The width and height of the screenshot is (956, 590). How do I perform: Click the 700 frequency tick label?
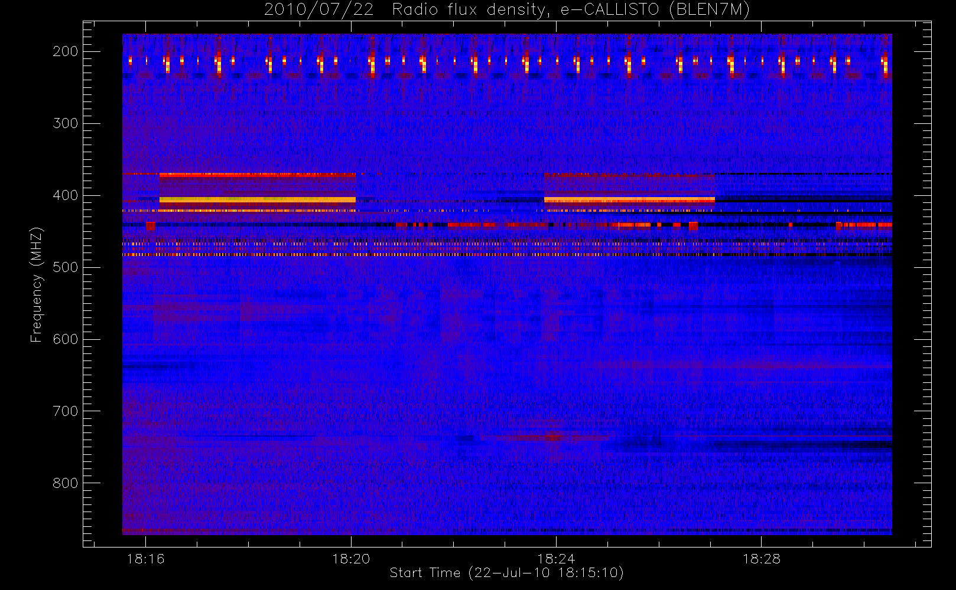66,411
